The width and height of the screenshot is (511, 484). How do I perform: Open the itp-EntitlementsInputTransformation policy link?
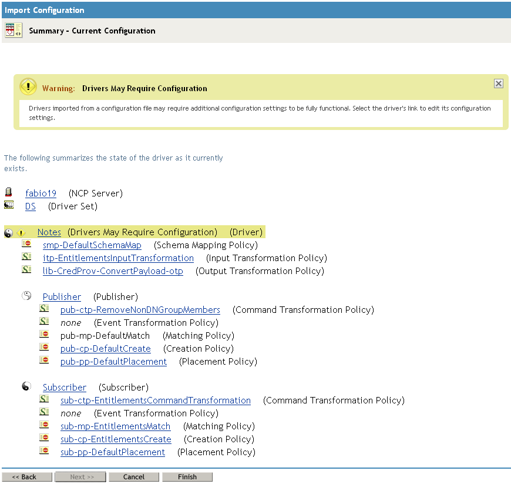[118, 258]
